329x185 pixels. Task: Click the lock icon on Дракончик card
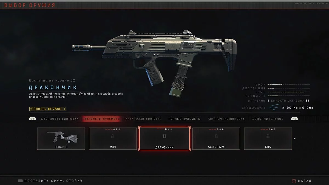click(164, 136)
